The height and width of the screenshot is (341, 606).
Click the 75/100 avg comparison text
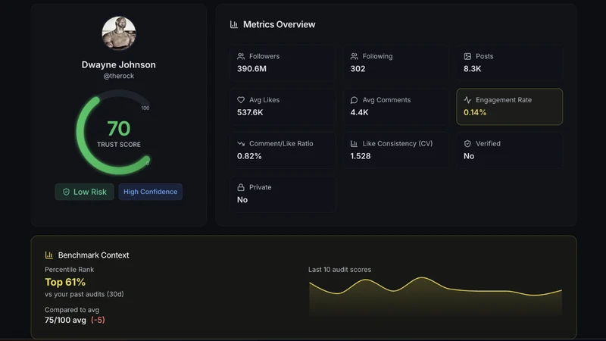pyautogui.click(x=65, y=320)
